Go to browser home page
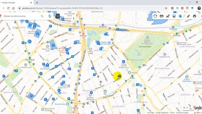Image resolution: width=202 pixels, height=114 pixels. pos(13,8)
